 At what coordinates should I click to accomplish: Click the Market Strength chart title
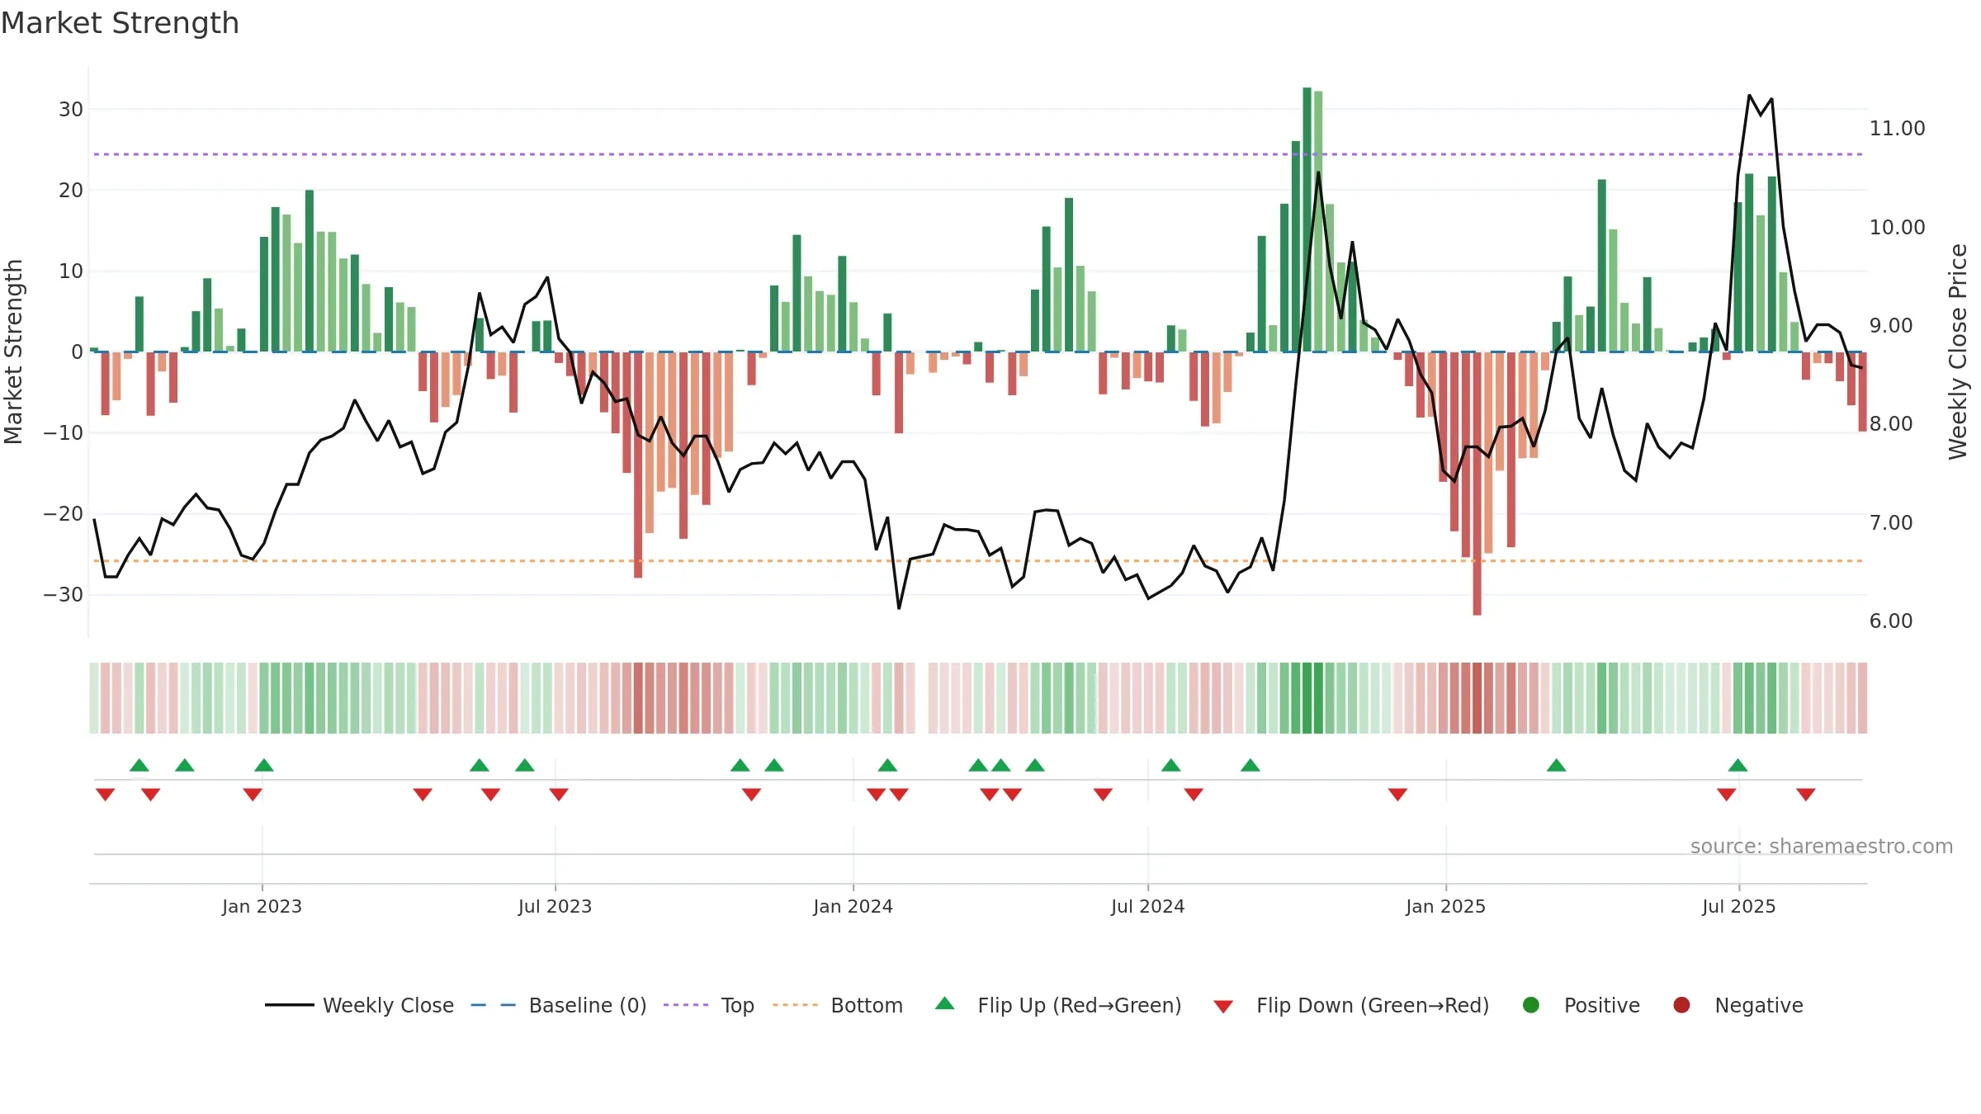[x=120, y=23]
